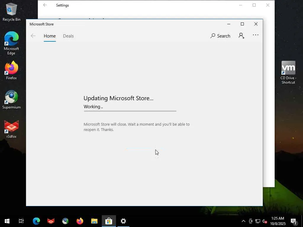
Task: Click the Microsoft Store window title
Action: coord(41,24)
